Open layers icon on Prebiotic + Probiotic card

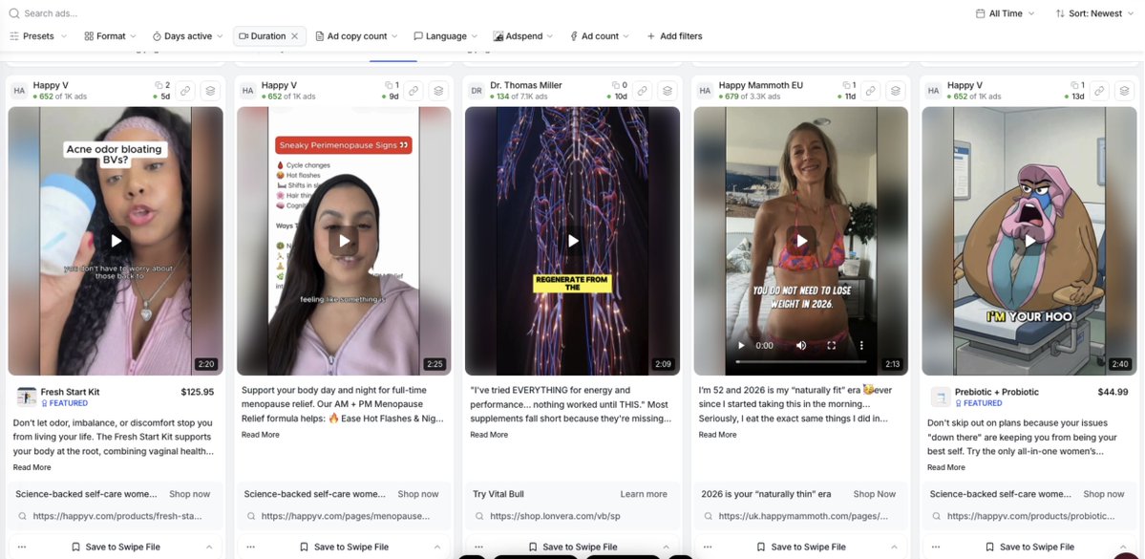[x=1125, y=91]
